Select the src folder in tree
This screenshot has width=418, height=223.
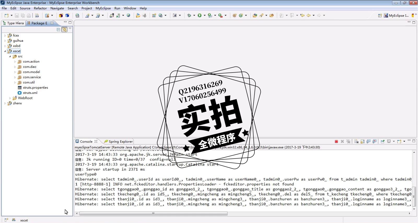point(18,56)
